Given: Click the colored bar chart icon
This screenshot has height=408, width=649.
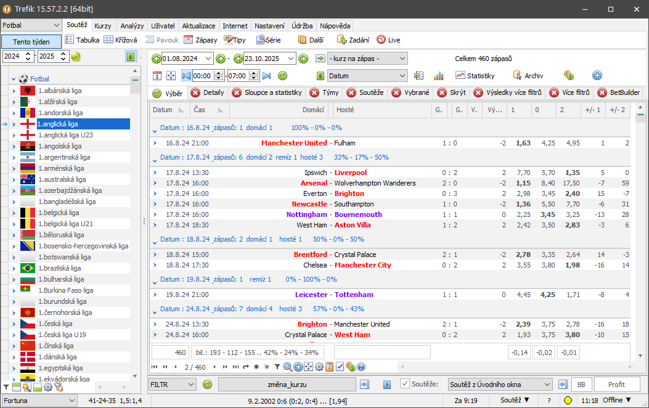Looking at the screenshot, I should tap(439, 76).
